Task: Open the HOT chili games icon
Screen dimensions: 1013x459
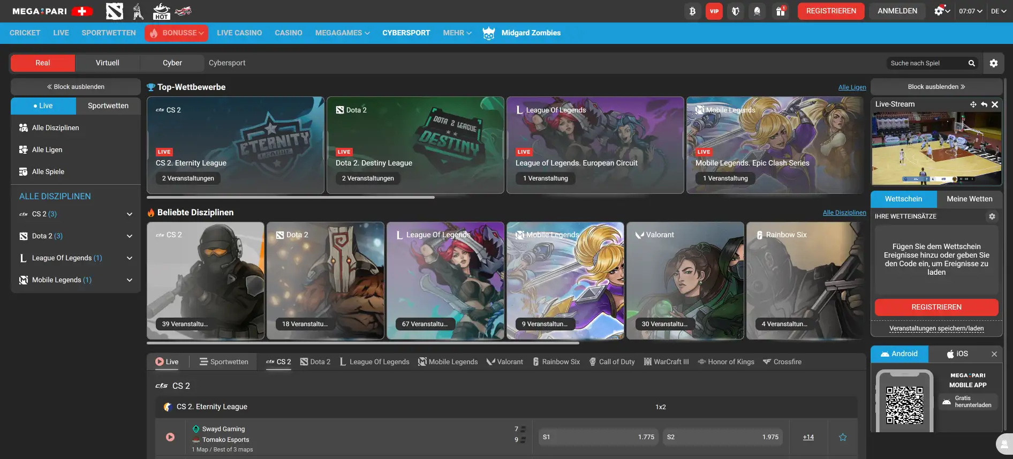Action: click(x=161, y=11)
